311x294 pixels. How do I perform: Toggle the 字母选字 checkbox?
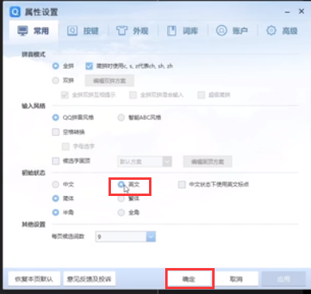(x=66, y=147)
